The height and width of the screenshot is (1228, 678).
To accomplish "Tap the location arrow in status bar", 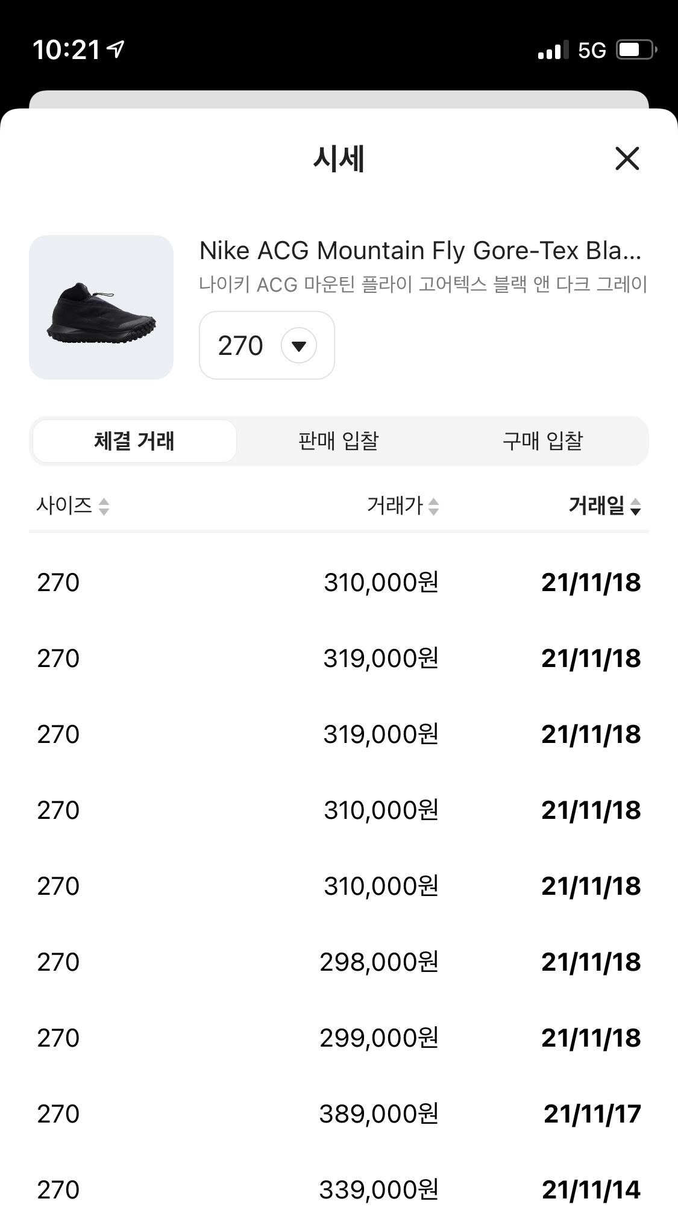I will pyautogui.click(x=116, y=49).
